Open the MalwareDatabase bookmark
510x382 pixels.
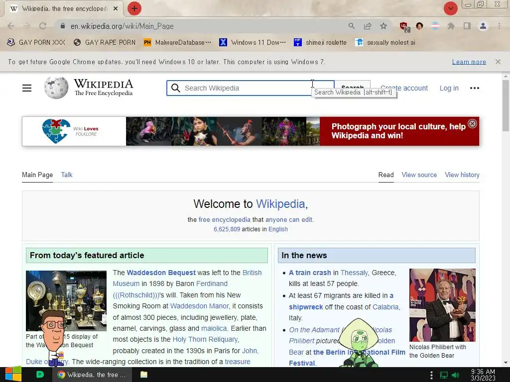(177, 42)
